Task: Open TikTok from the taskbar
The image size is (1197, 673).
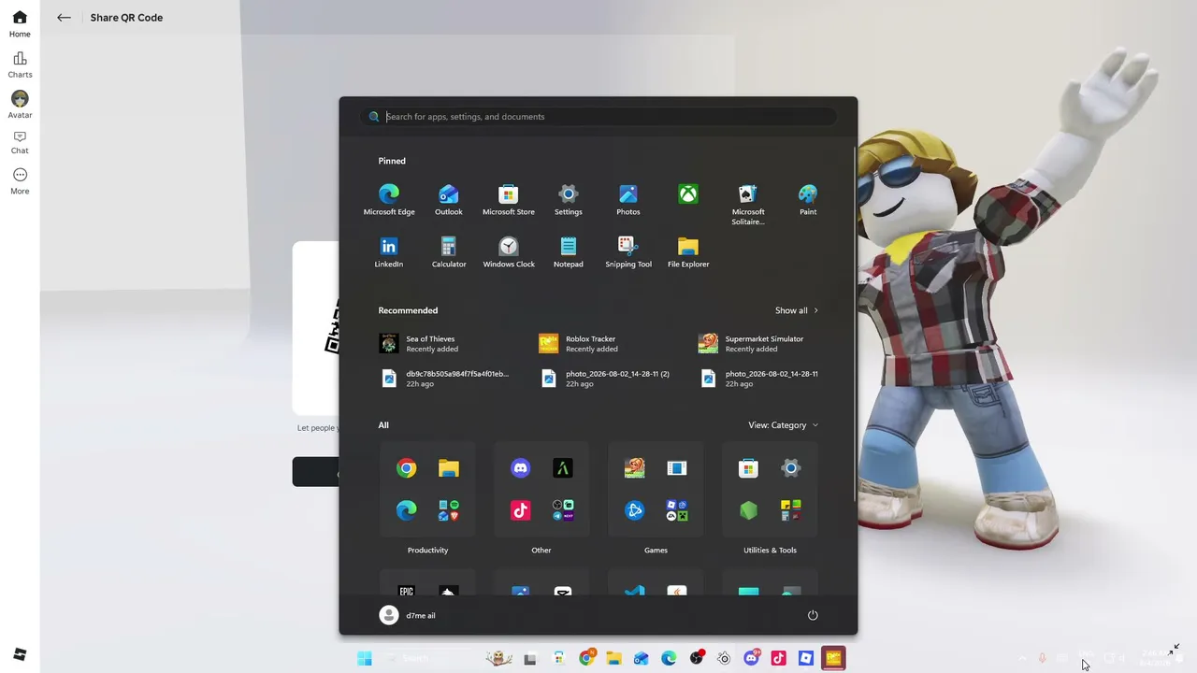Action: 778,659
